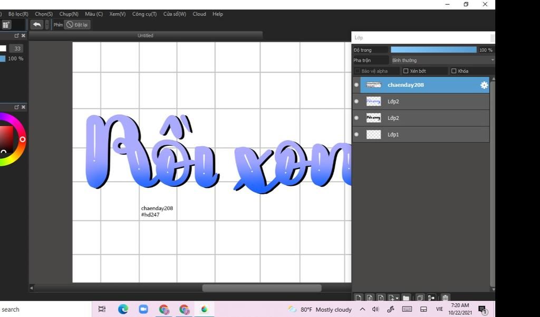Select the lower Lớp2 layer thumbnail
540x317 pixels.
click(374, 117)
